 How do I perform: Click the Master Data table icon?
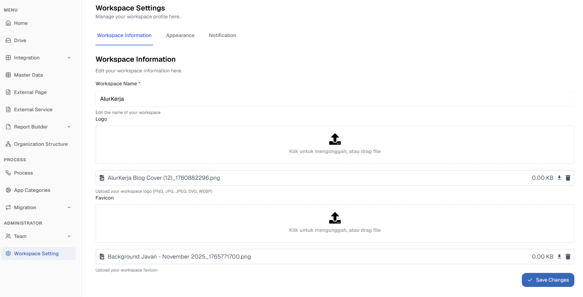8,75
